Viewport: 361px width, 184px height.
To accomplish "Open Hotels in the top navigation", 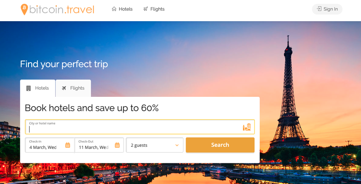I will (x=122, y=9).
